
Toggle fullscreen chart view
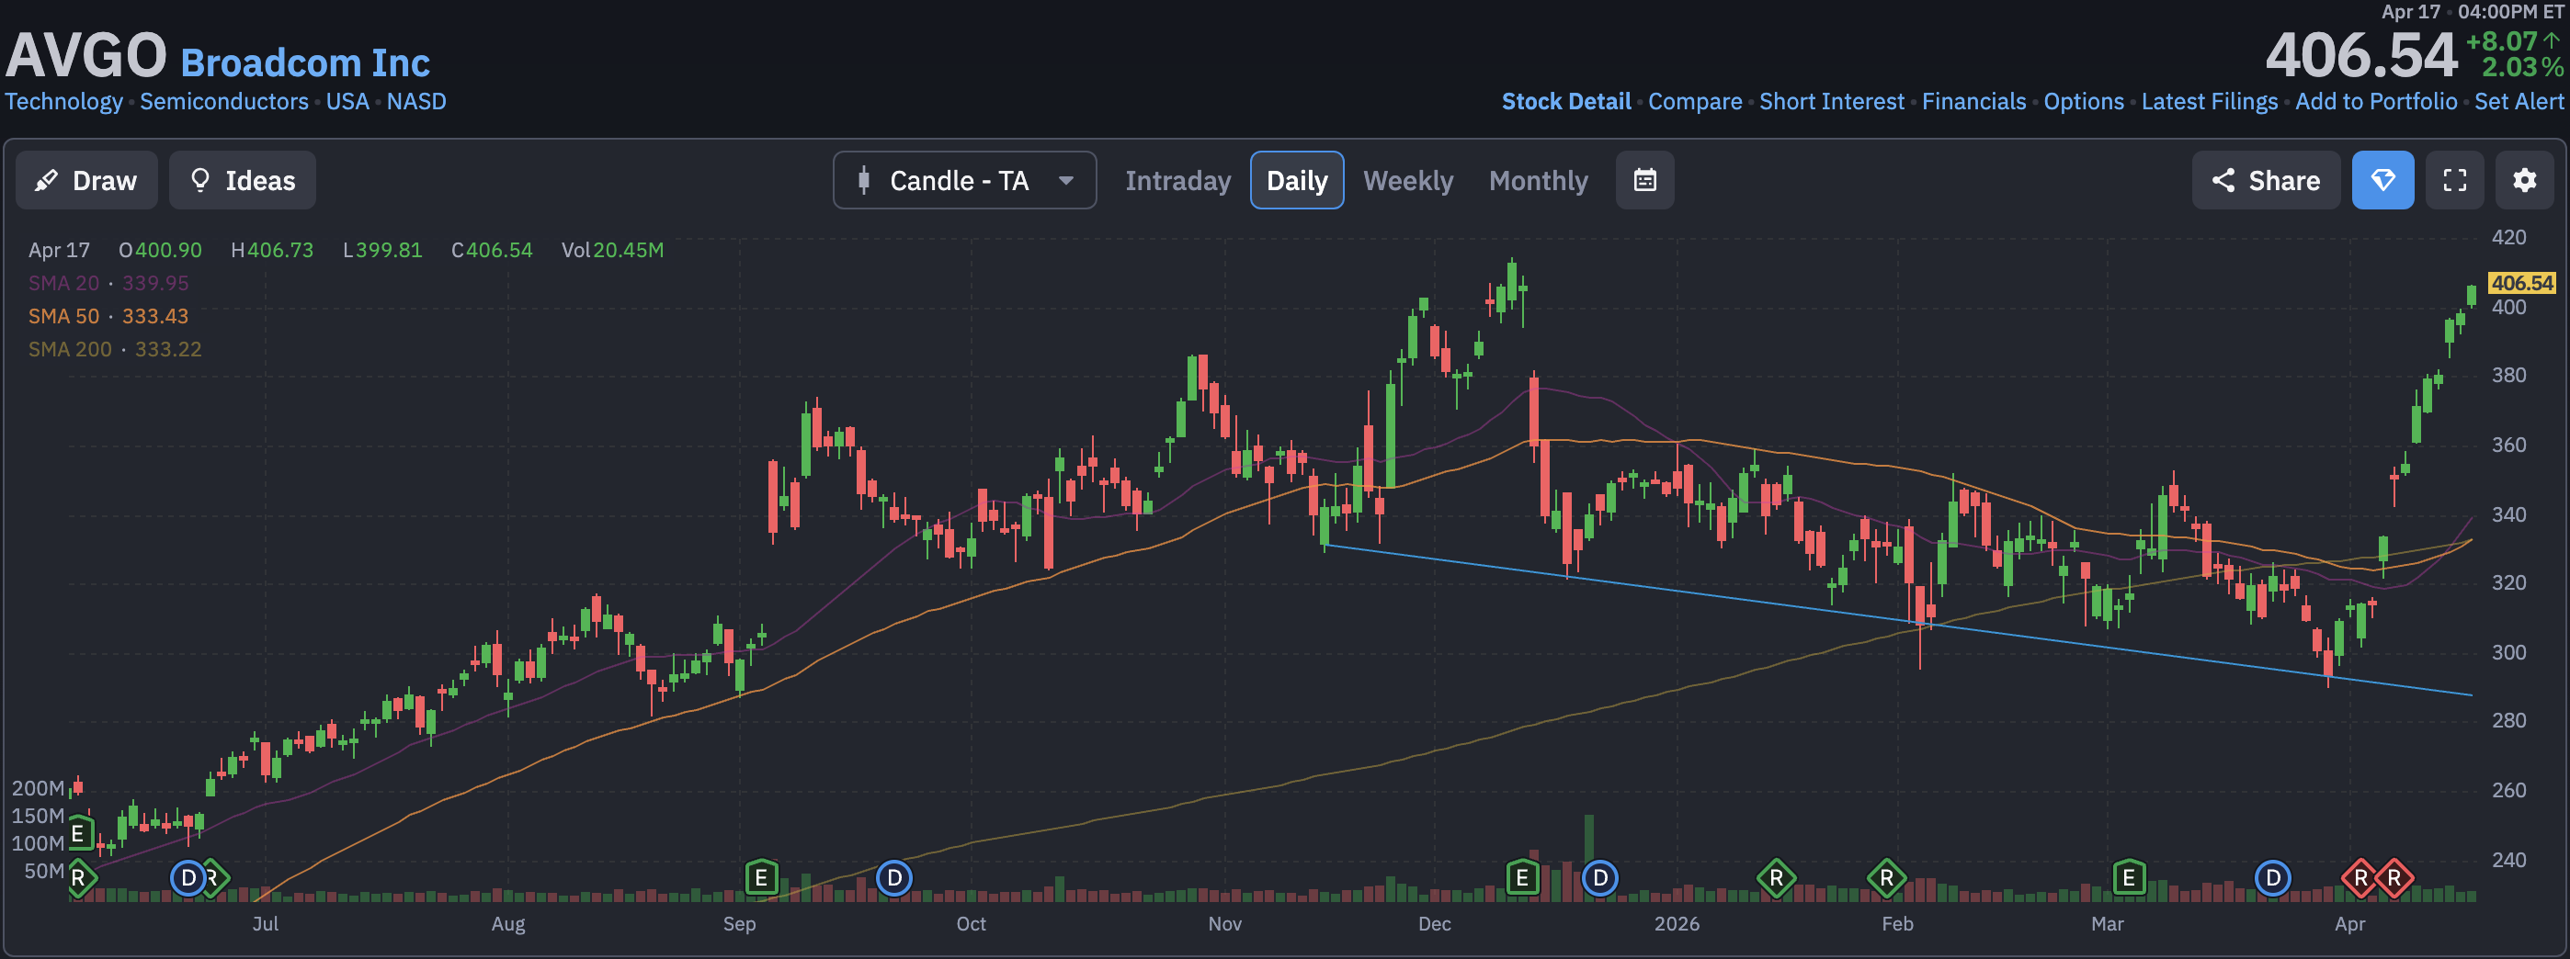(2454, 180)
